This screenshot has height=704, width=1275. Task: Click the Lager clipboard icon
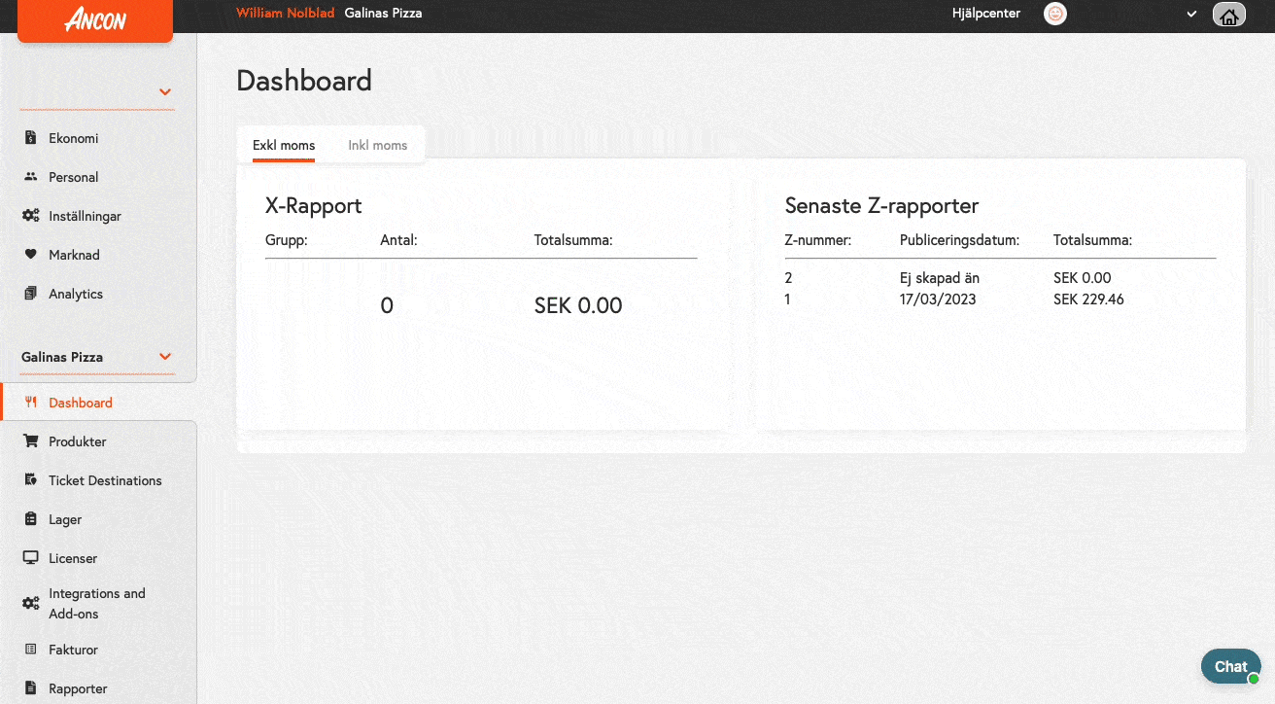pyautogui.click(x=30, y=519)
